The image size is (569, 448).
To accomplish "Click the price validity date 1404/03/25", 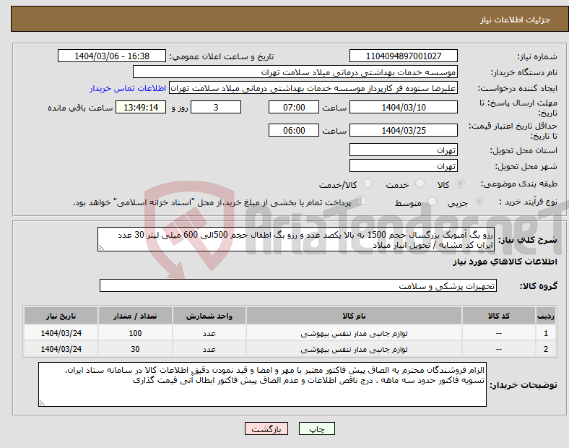I will 403,130.
